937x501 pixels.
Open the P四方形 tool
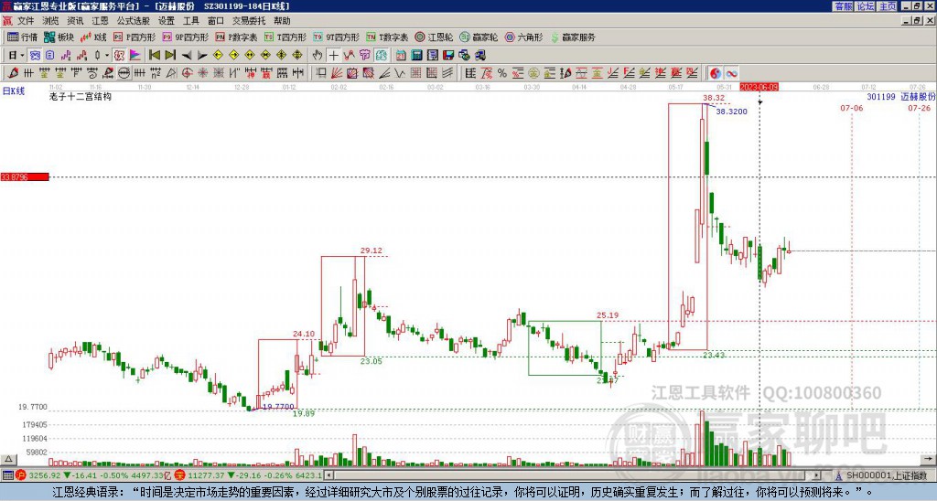(135, 37)
